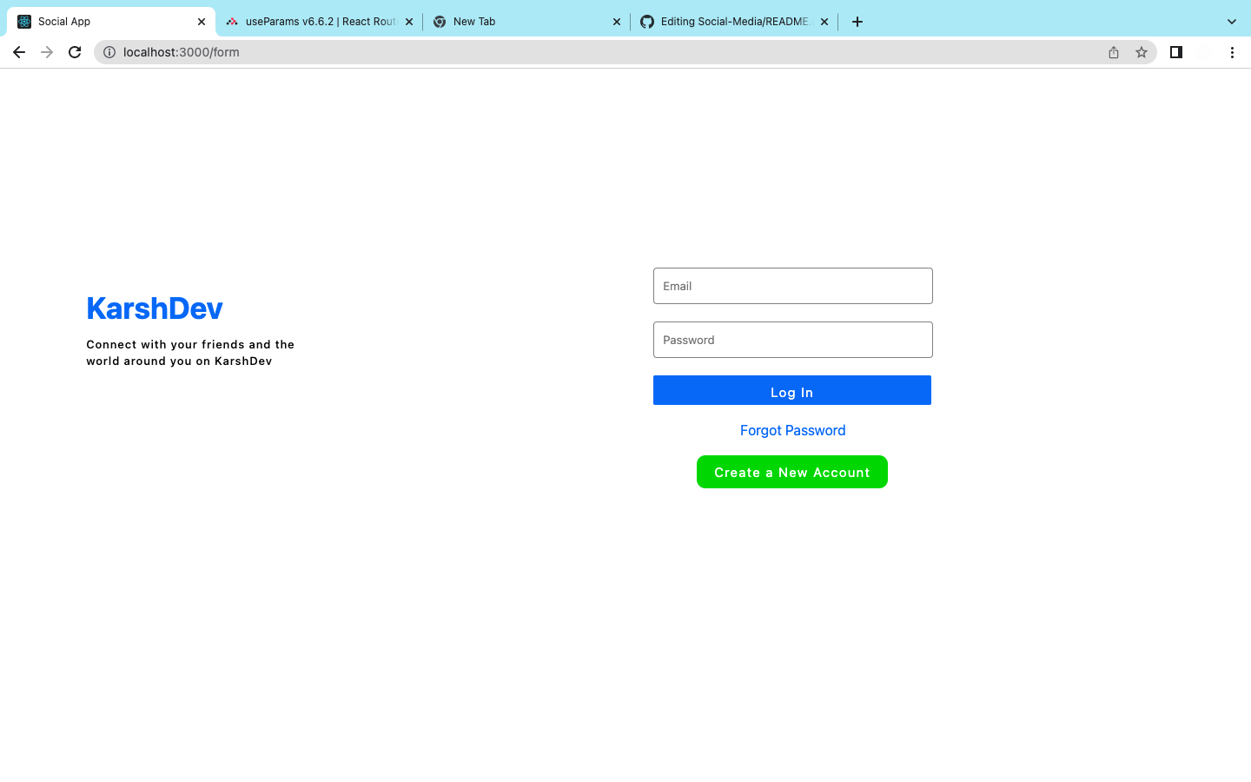Screen dimensions: 1251x782
Task: Click the forward navigation arrow
Action: [47, 52]
